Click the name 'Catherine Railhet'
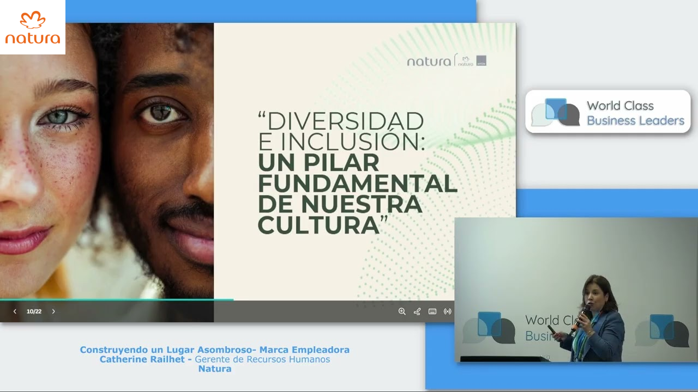The width and height of the screenshot is (698, 392). pos(143,359)
